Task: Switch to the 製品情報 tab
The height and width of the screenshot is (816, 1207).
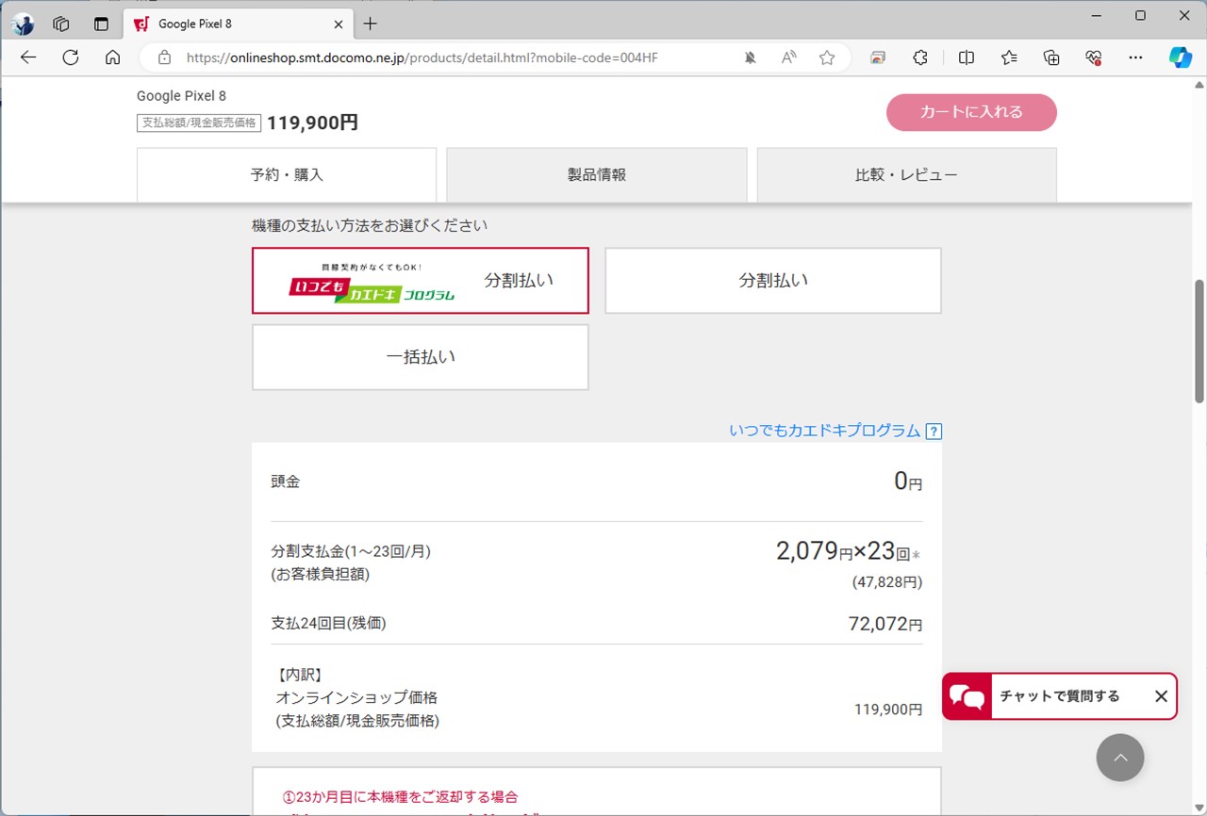Action: (x=597, y=174)
